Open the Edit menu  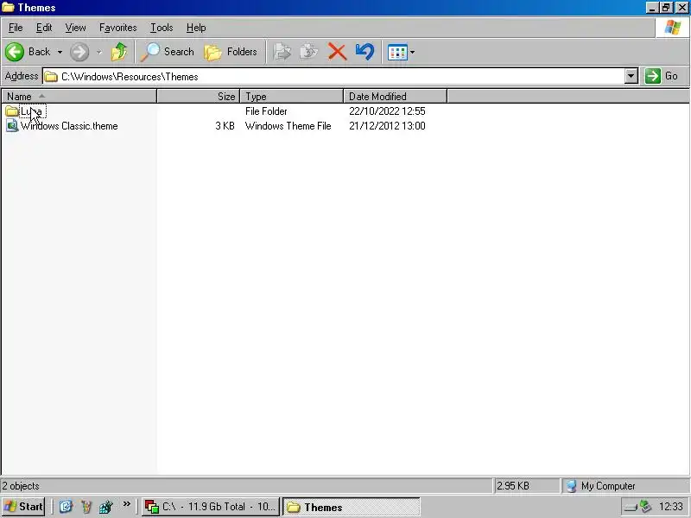(x=44, y=28)
